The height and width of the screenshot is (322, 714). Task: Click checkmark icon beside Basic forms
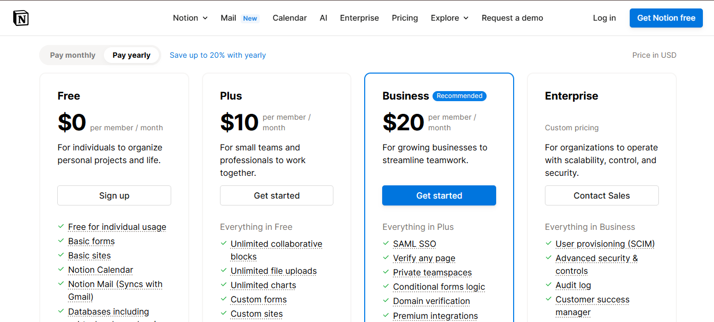(x=61, y=241)
